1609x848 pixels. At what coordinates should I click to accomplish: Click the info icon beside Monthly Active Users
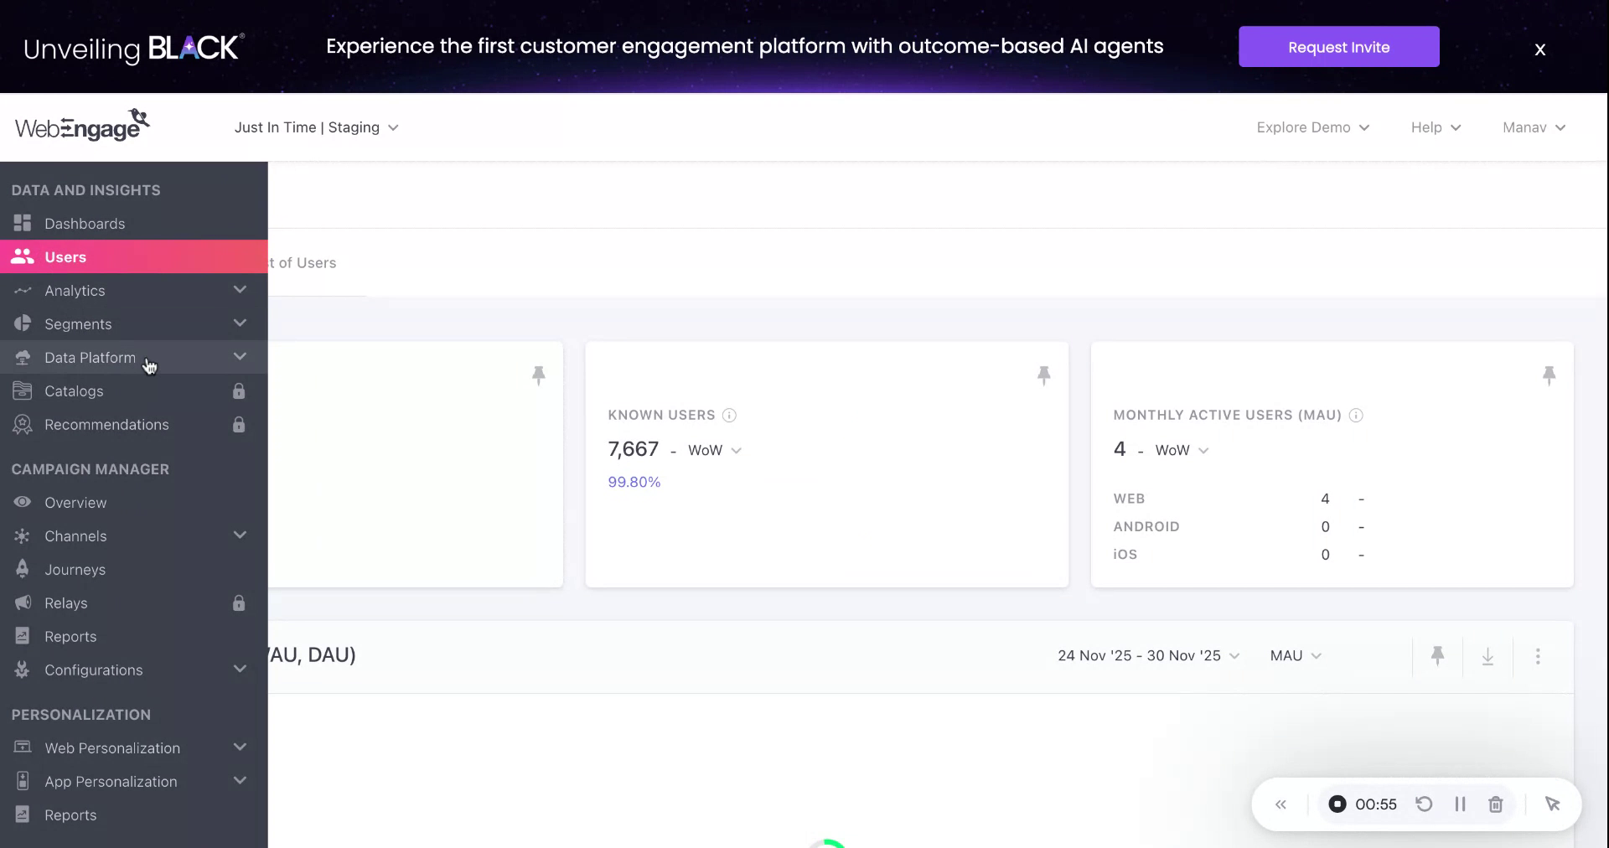click(1357, 416)
